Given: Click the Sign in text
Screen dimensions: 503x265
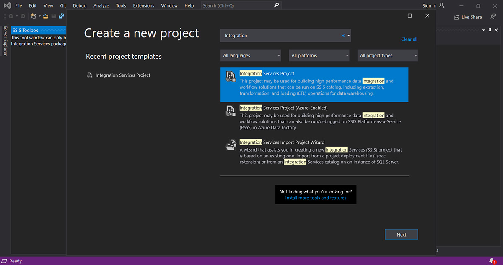Looking at the screenshot, I should coord(429,5).
